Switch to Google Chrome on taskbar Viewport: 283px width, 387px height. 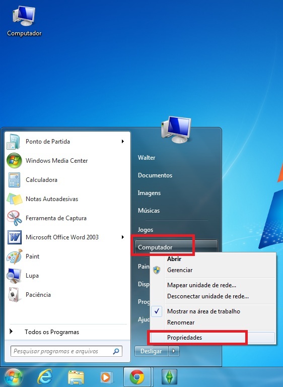137,377
